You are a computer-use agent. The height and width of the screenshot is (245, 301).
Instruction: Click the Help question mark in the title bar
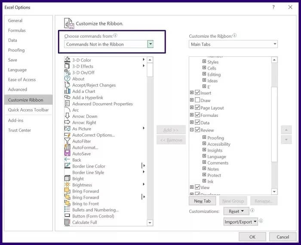point(273,7)
